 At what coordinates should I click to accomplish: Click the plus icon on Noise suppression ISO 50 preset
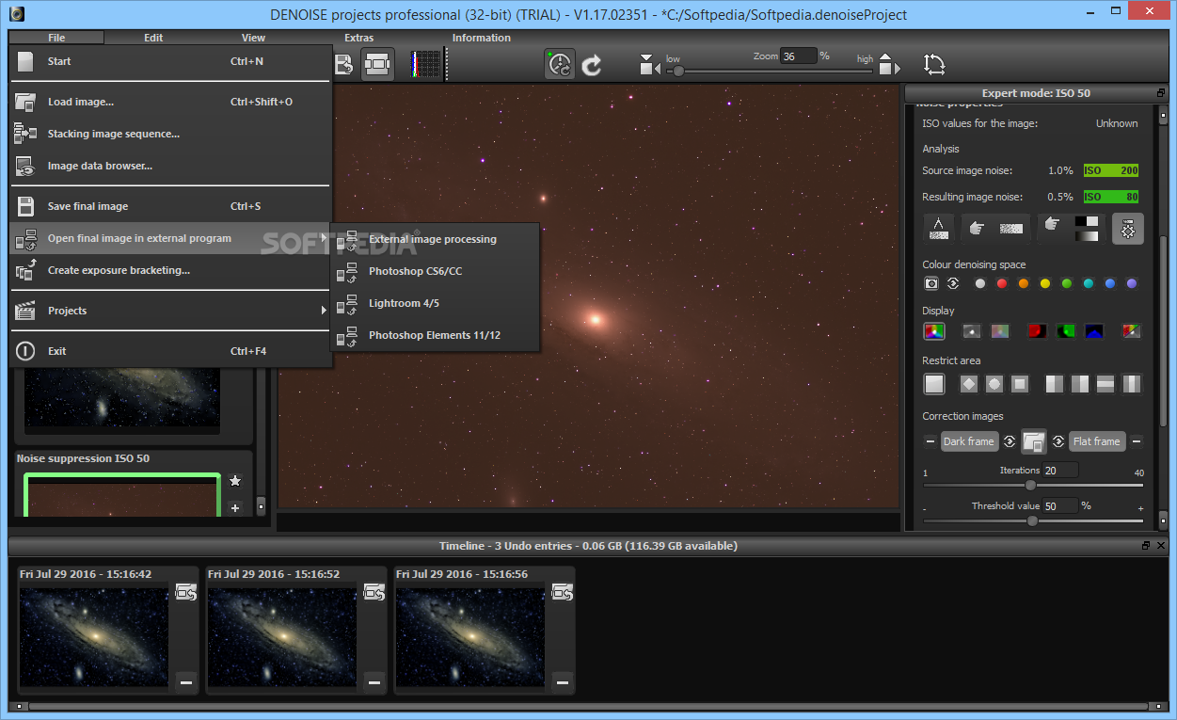pyautogui.click(x=235, y=508)
